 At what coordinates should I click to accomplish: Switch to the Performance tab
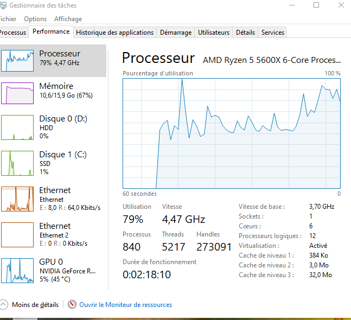pos(51,31)
